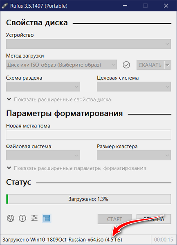The height and width of the screenshot is (245, 177).
Task: Open the Целевая система dropdown
Action: 134,87
